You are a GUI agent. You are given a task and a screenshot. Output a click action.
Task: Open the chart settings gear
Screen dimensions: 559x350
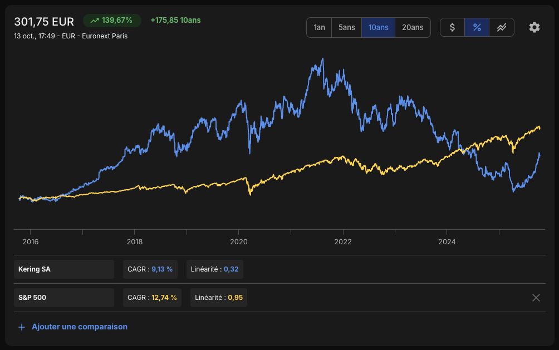(x=534, y=27)
